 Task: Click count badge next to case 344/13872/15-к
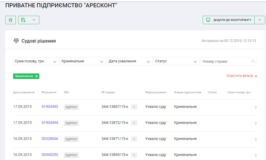[x=134, y=123]
